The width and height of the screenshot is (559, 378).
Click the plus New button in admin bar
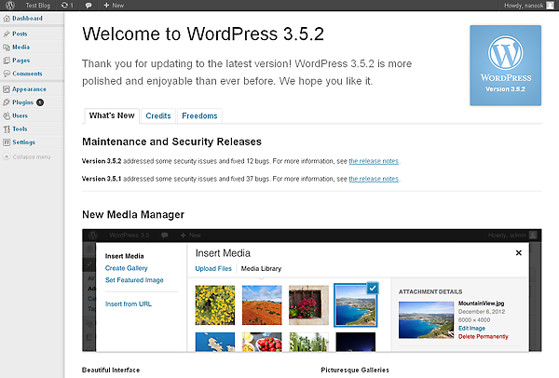pyautogui.click(x=114, y=6)
